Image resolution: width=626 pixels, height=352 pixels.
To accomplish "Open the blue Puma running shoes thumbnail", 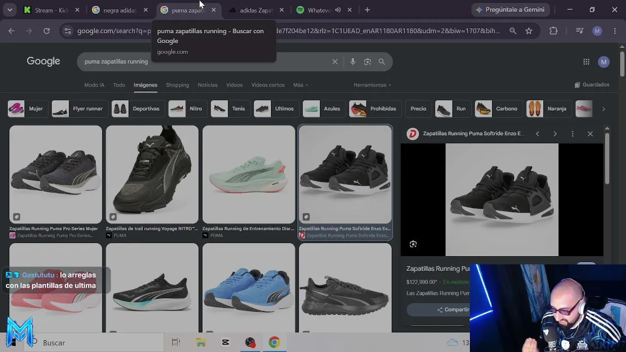I will [x=249, y=288].
